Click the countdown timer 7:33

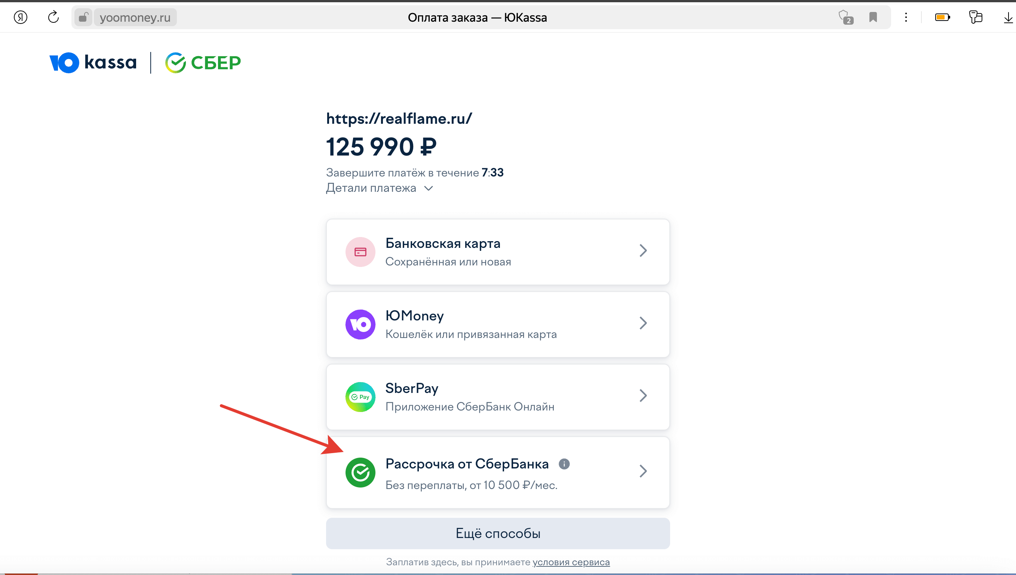coord(492,173)
